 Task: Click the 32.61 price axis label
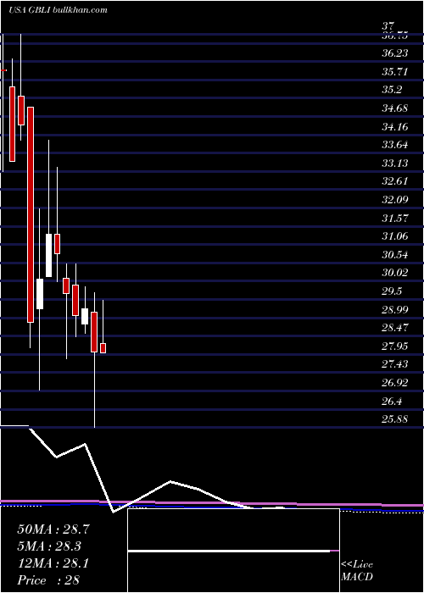click(x=395, y=181)
